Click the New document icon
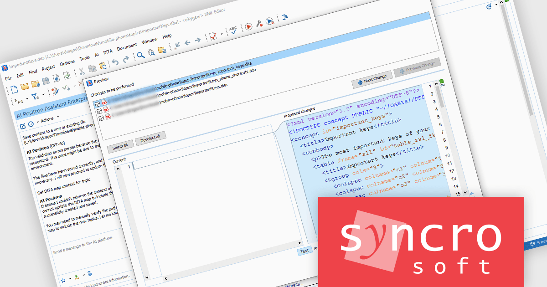547x287 pixels. pyautogui.click(x=15, y=89)
